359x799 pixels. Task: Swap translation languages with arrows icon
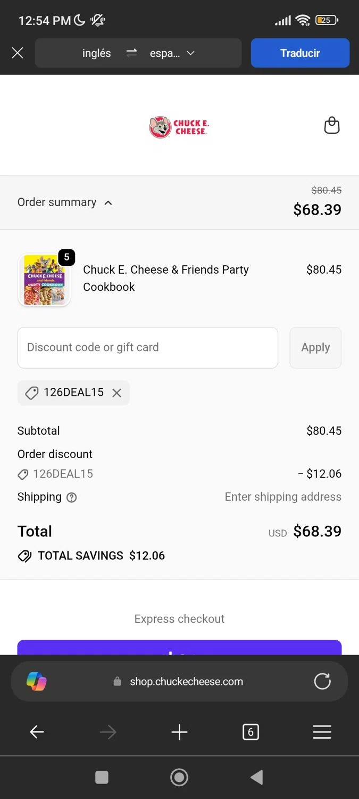click(131, 53)
